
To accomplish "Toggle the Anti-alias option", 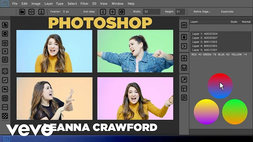I will click(89, 12).
